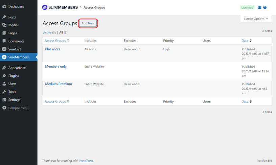Image resolution: width=276 pixels, height=165 pixels.
Task: Click Members only published date
Action: tap(255, 71)
